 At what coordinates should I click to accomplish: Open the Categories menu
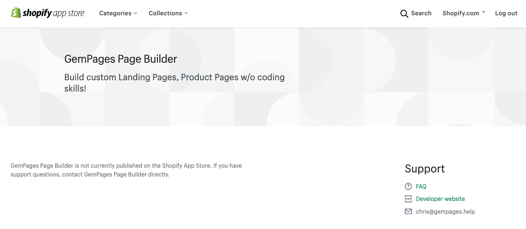(x=118, y=13)
